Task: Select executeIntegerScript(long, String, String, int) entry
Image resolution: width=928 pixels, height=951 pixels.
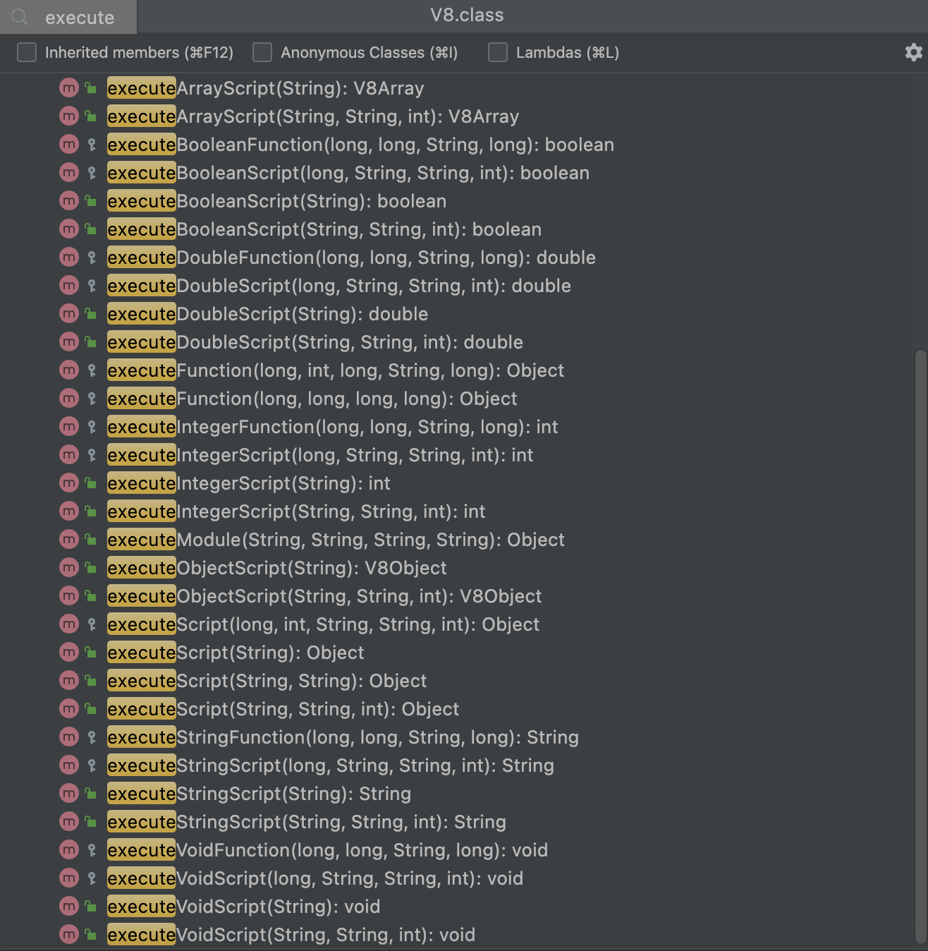Action: click(x=320, y=455)
